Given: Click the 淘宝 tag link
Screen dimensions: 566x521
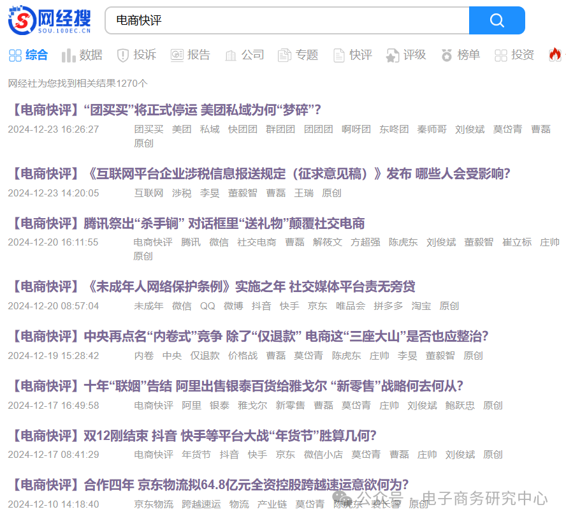Looking at the screenshot, I should click(421, 306).
